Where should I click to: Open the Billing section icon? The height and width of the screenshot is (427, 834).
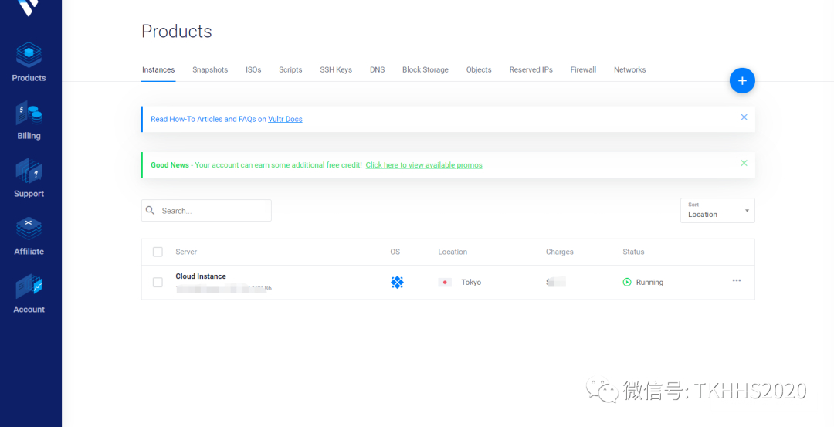[x=29, y=114]
